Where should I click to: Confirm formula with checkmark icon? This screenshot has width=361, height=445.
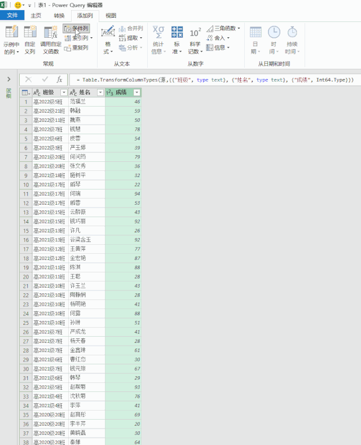pyautogui.click(x=45, y=80)
